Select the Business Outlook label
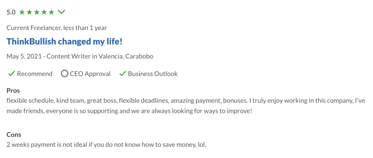This screenshot has height=158, width=373. click(153, 74)
